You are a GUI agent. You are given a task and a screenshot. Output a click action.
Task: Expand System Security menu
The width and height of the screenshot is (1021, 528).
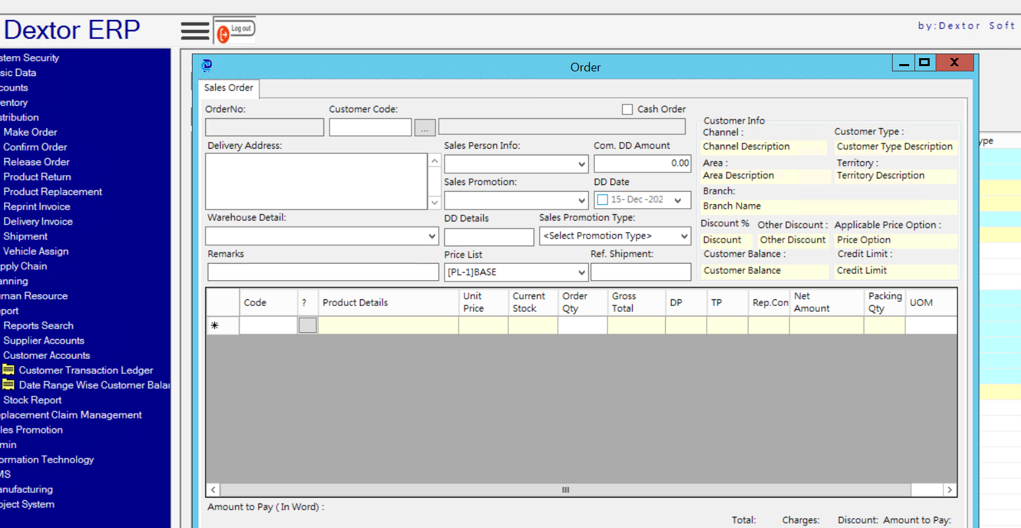(x=30, y=57)
